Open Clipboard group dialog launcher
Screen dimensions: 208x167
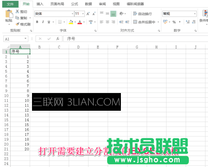31,31
